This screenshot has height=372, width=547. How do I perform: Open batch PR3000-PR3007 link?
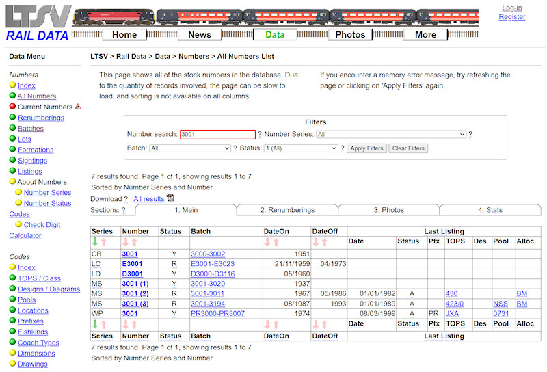[217, 313]
